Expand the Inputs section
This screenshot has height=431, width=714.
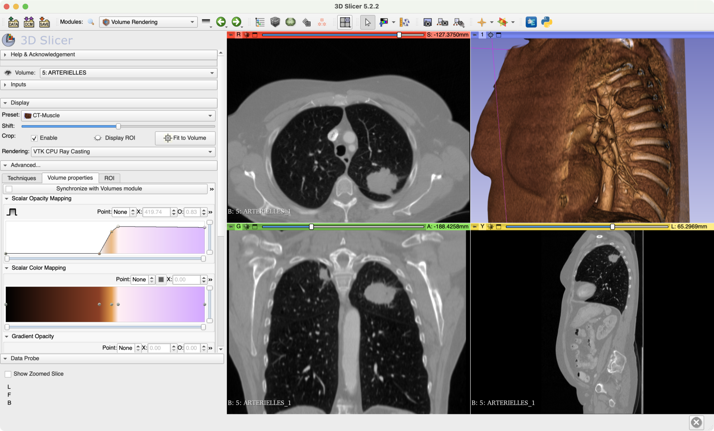18,85
